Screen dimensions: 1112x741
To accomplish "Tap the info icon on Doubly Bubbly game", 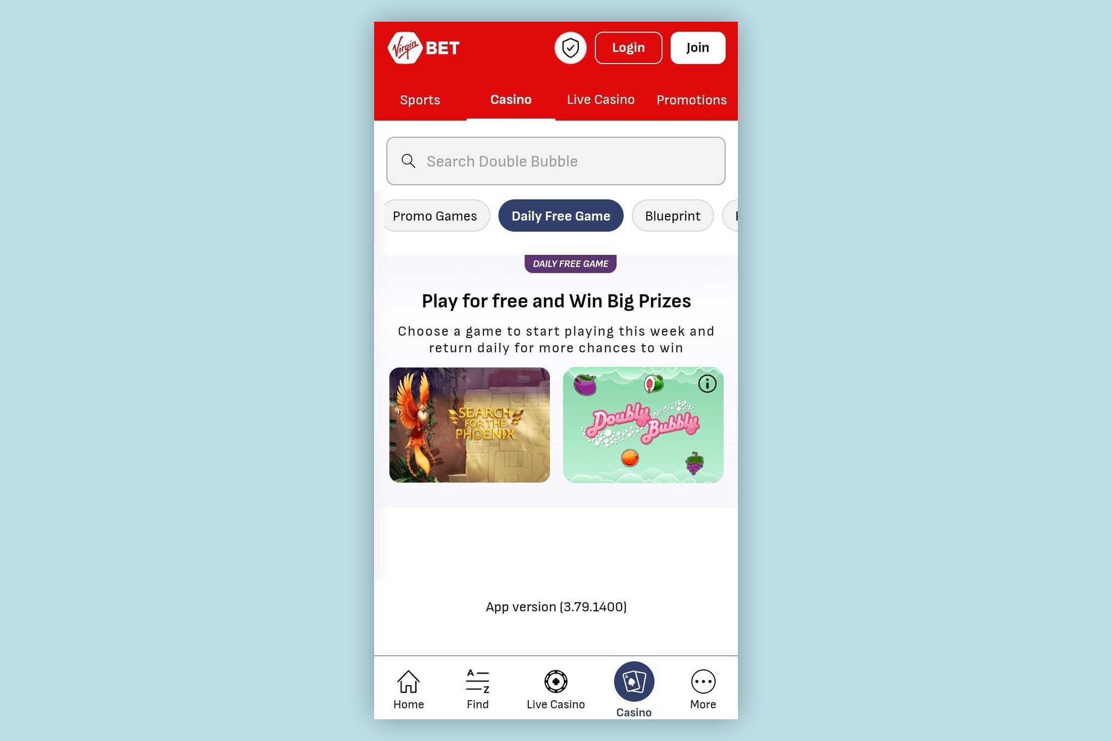I will pos(707,383).
